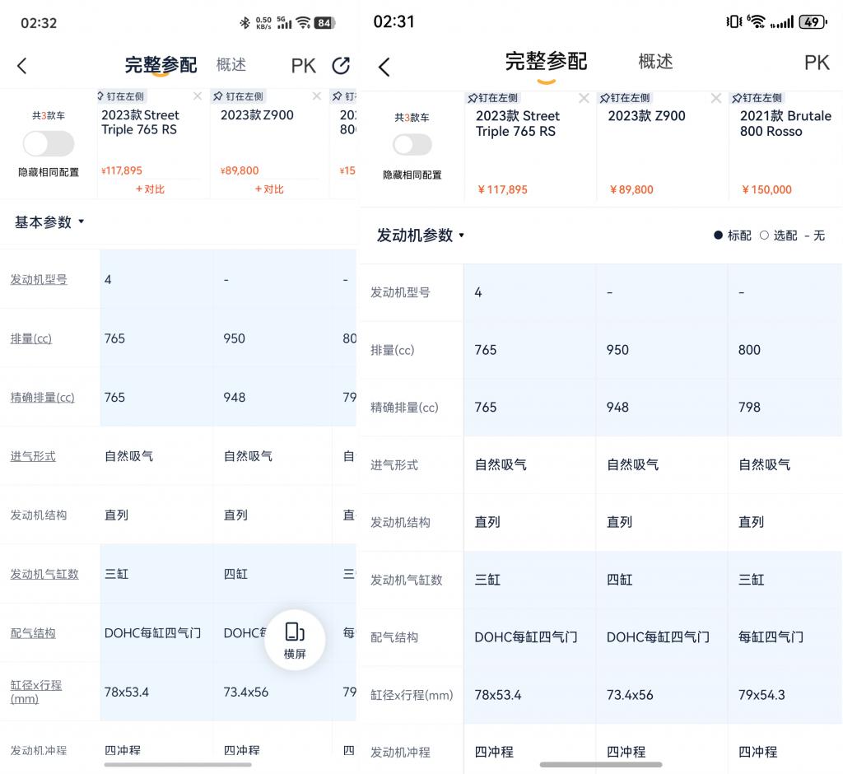Open 配气结构 term link in left screenshot
Screen dimensions: 843x774
pyautogui.click(x=33, y=633)
